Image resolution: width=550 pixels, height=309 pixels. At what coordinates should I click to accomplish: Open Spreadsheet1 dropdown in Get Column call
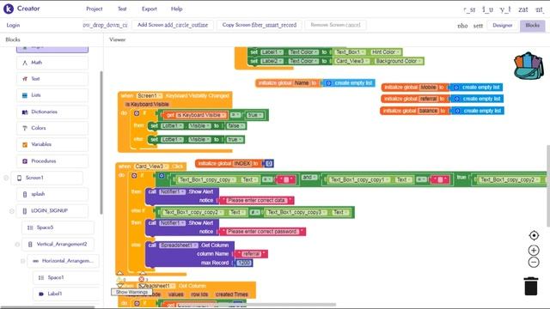(179, 245)
